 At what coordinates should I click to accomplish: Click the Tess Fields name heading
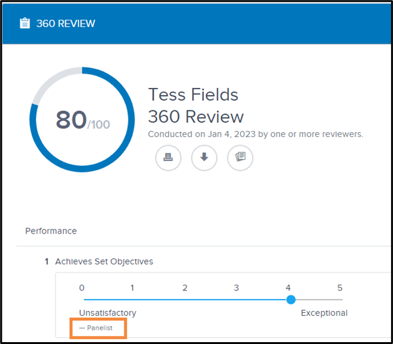coord(193,95)
